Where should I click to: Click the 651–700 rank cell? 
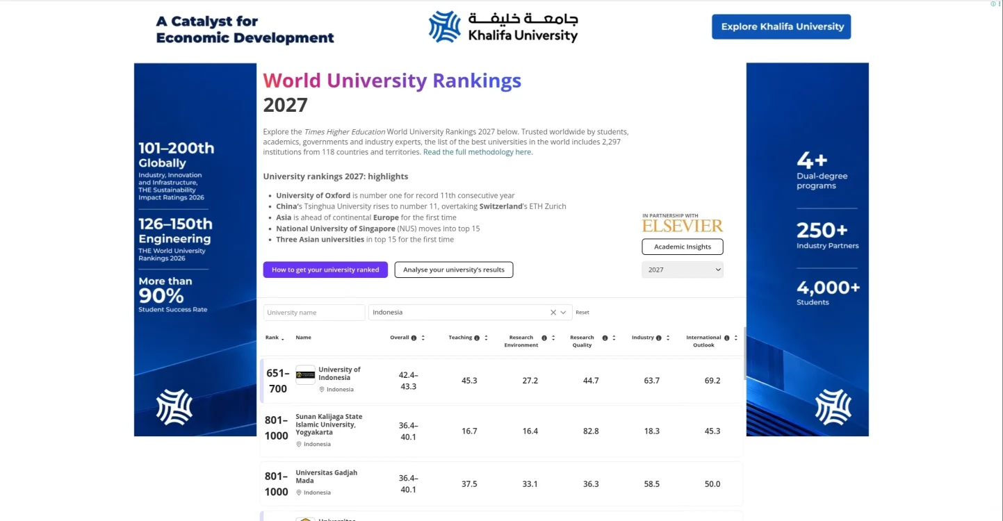click(278, 381)
